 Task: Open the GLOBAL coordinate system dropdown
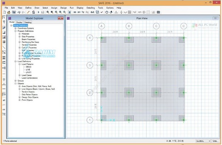pyautogui.click(x=203, y=141)
